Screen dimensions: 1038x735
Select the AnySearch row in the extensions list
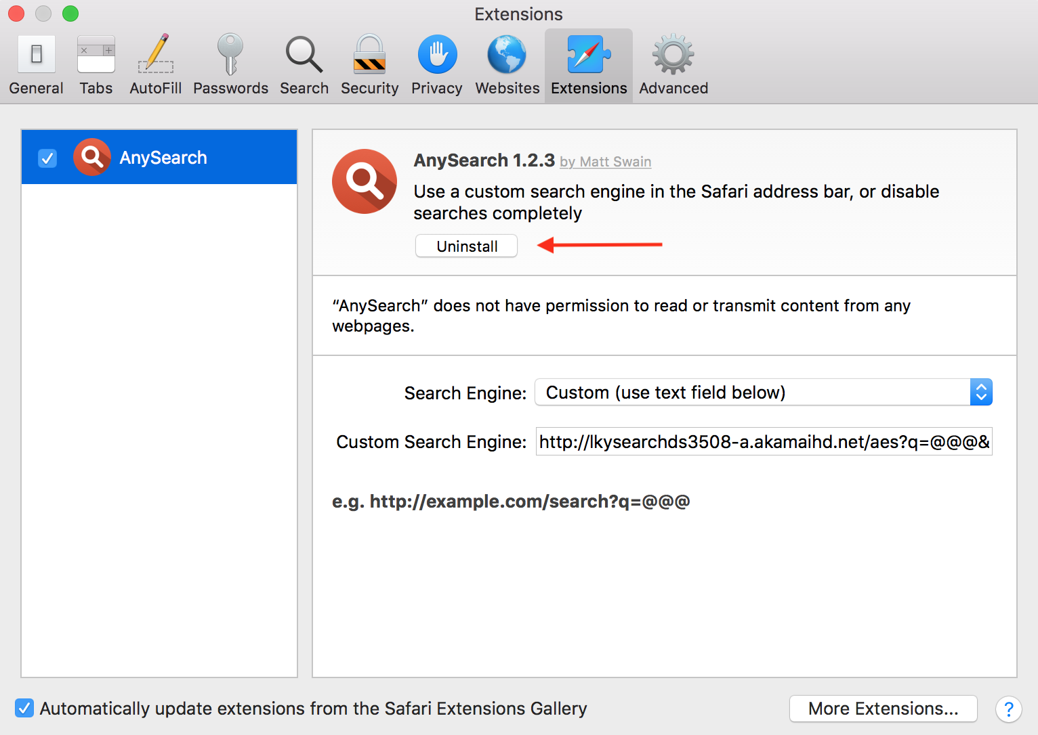[159, 157]
